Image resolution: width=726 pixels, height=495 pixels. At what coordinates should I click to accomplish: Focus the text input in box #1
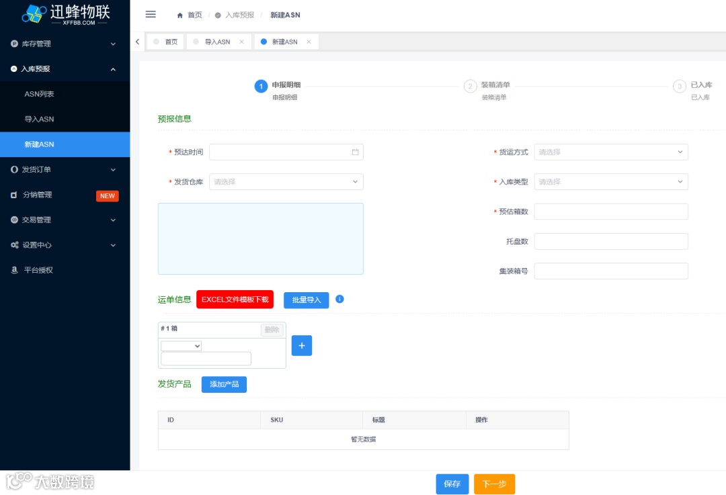point(206,359)
